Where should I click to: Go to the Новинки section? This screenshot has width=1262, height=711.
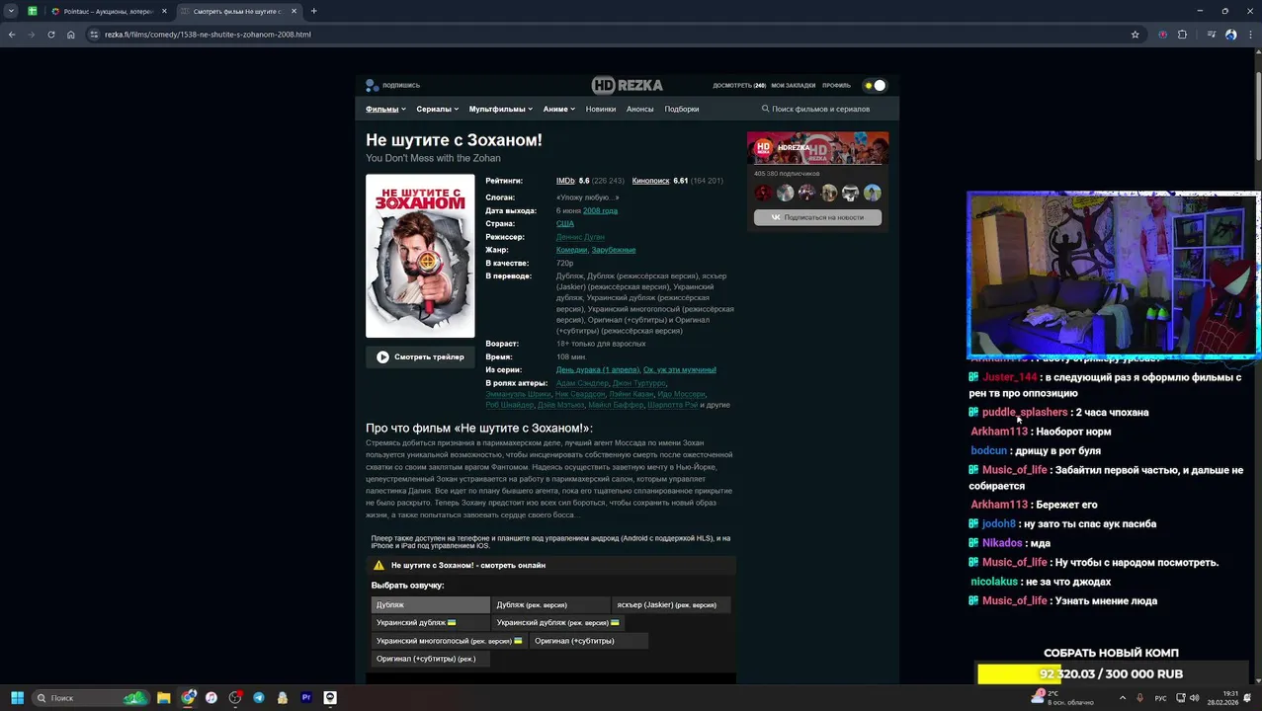(601, 109)
